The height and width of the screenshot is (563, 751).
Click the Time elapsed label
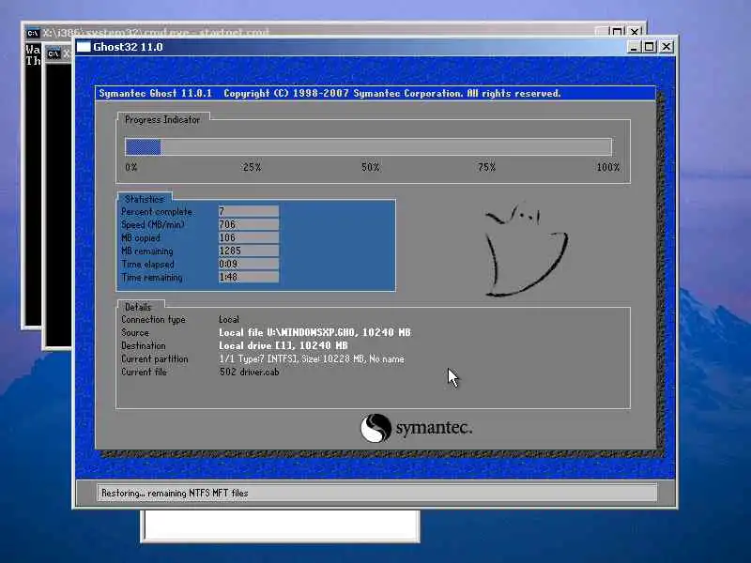click(x=148, y=265)
